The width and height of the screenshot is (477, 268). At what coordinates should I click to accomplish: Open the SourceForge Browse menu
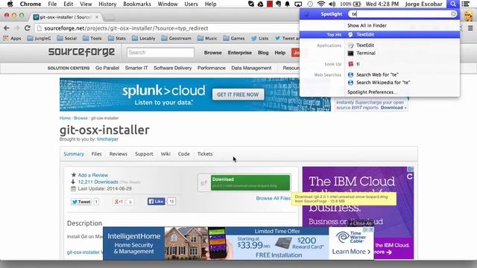[213, 53]
